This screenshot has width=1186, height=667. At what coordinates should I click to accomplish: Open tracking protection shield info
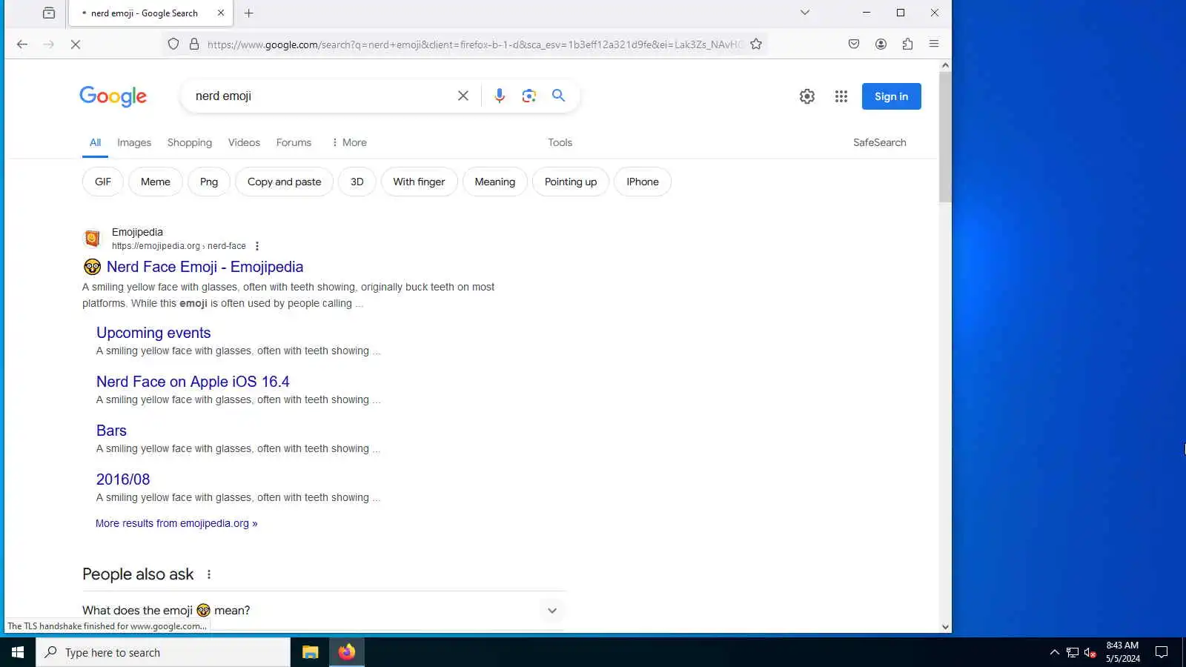[x=173, y=44]
